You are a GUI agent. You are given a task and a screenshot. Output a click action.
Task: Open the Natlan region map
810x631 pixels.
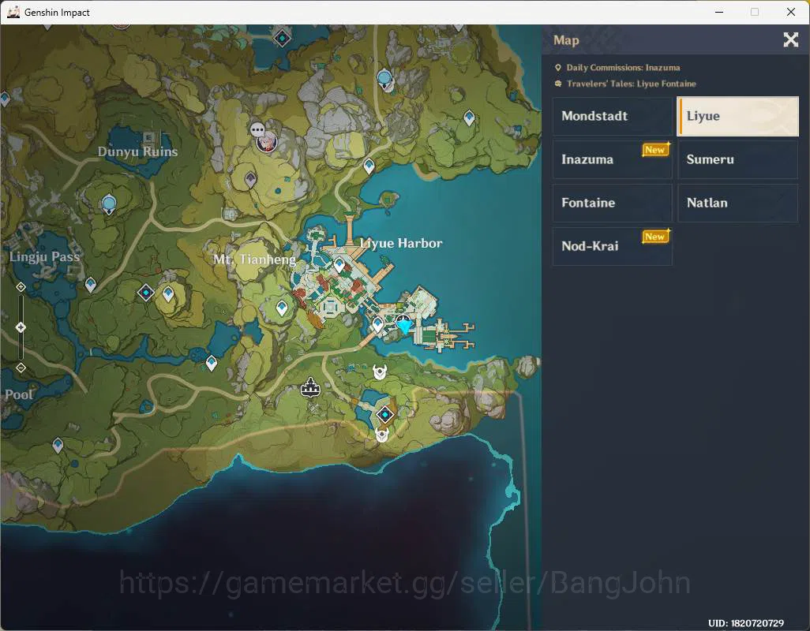737,203
